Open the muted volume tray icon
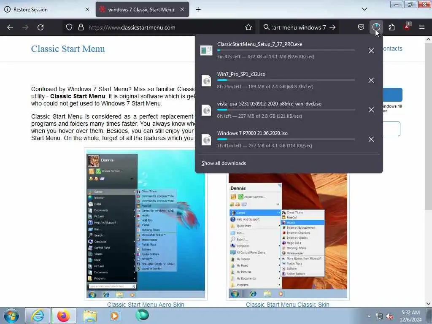This screenshot has width=432, height=324. (389, 316)
